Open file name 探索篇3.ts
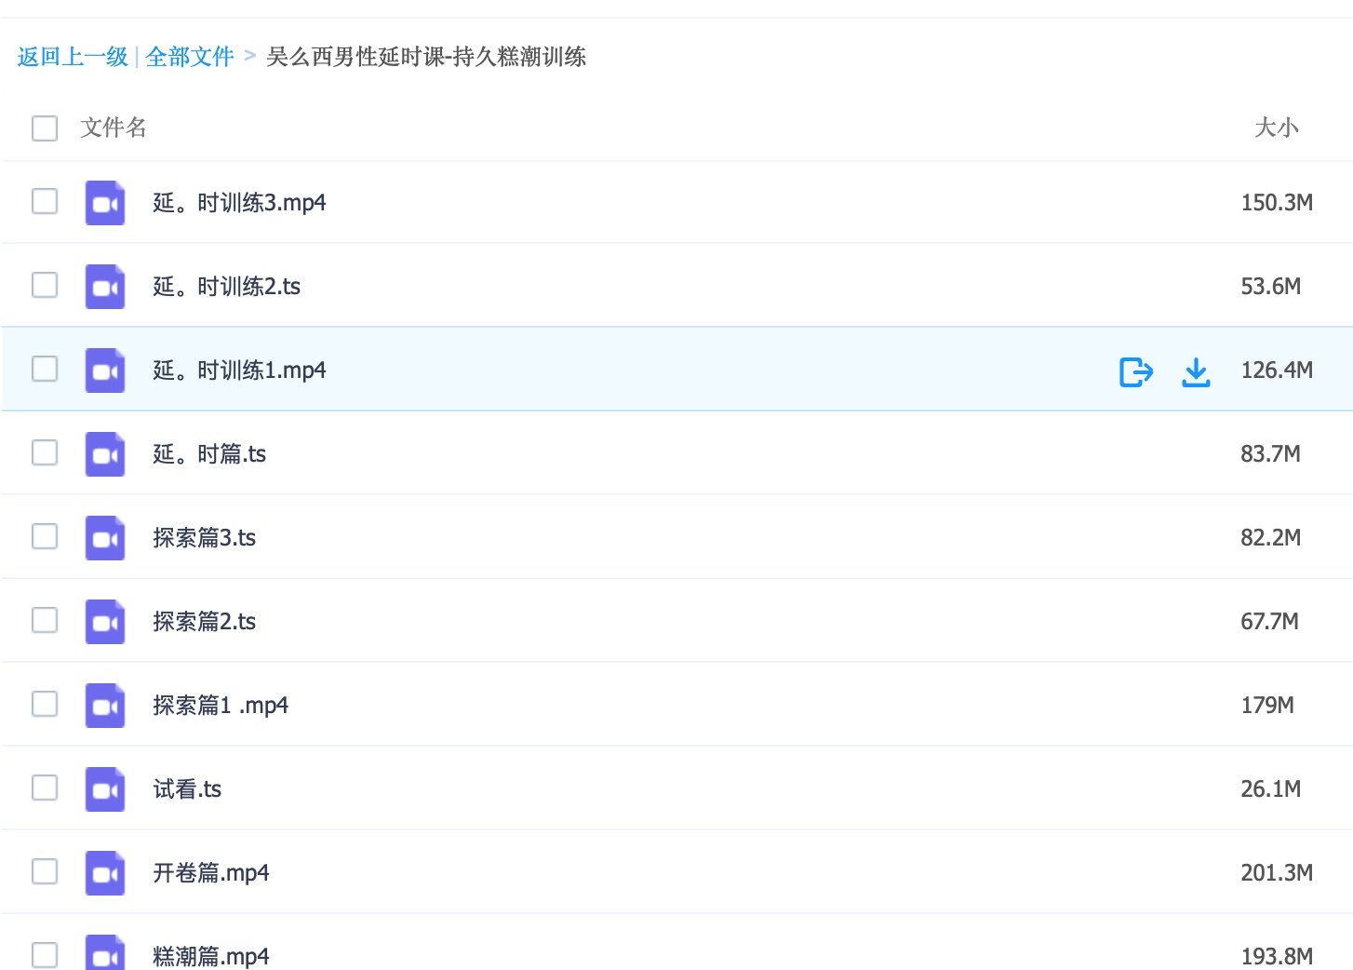 [204, 538]
